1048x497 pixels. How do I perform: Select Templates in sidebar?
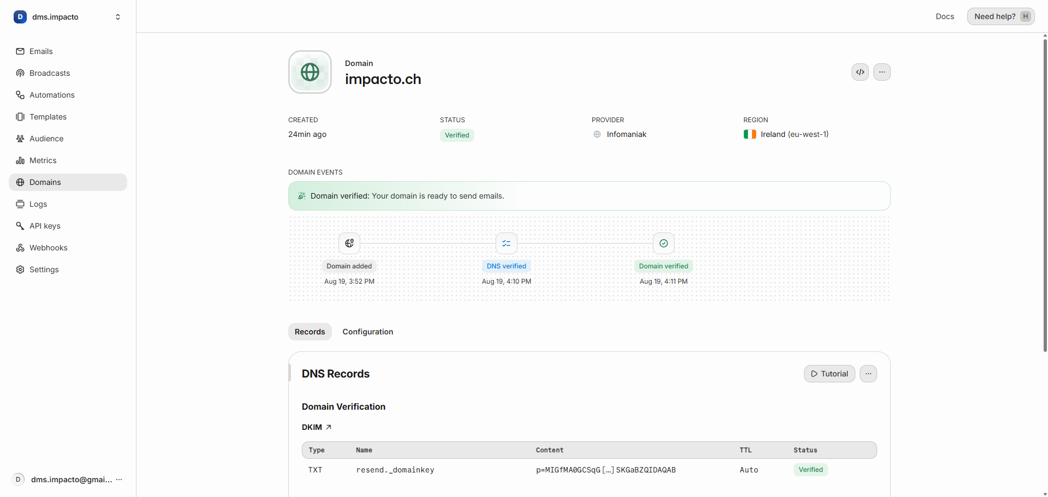point(68,117)
